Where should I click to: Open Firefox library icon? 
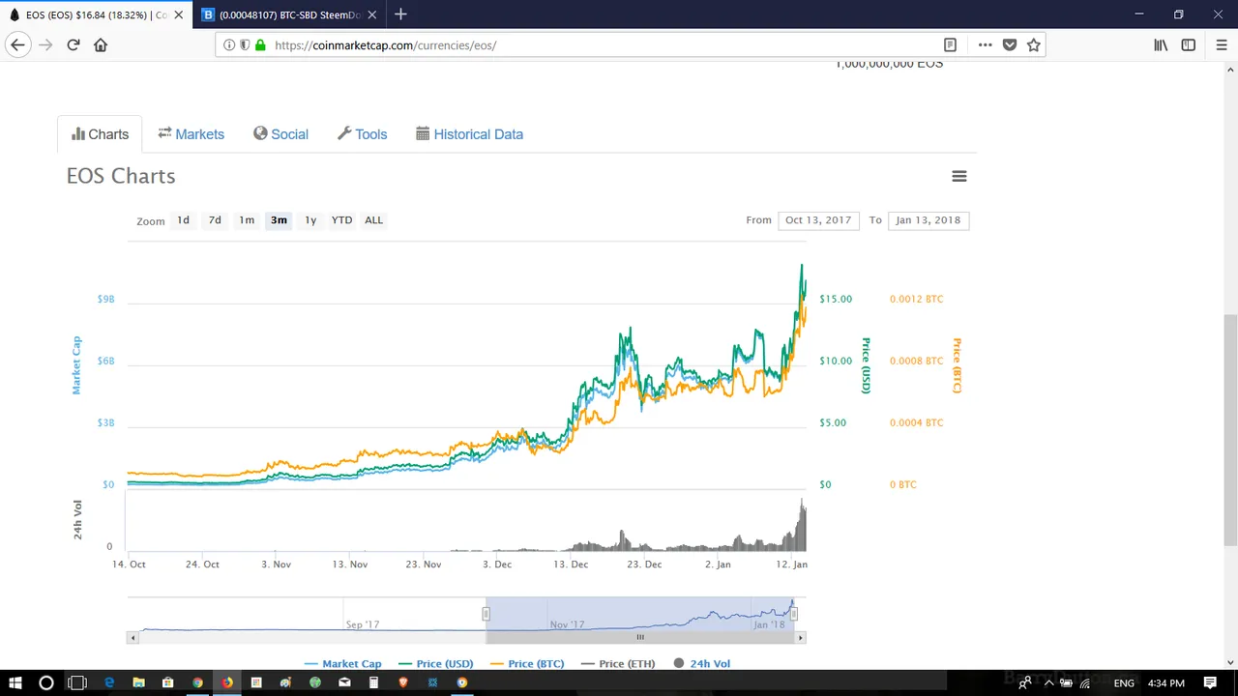[x=1161, y=44]
